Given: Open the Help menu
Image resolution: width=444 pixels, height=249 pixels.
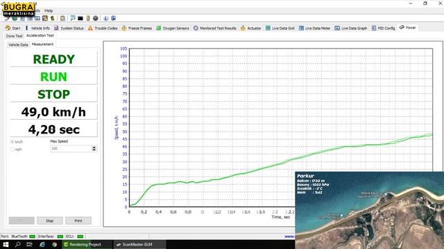Looking at the screenshot, I should [x=49, y=10].
